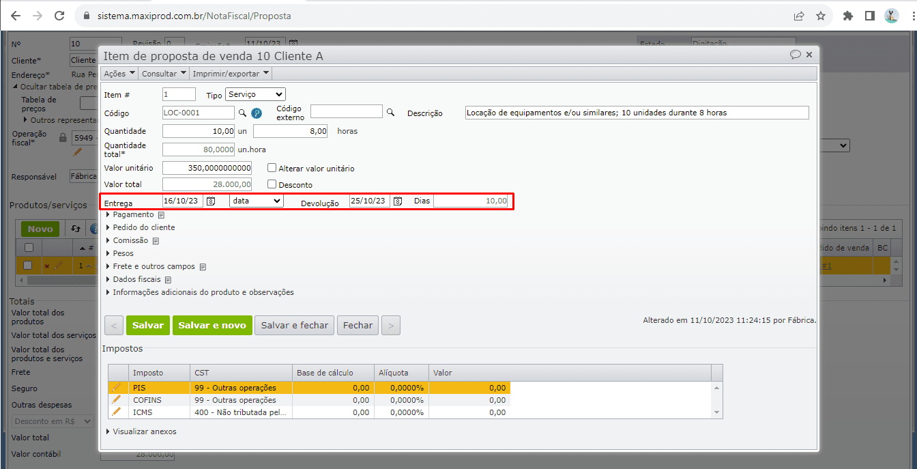
Task: Expand the Dados fiscais section
Action: pyautogui.click(x=133, y=279)
